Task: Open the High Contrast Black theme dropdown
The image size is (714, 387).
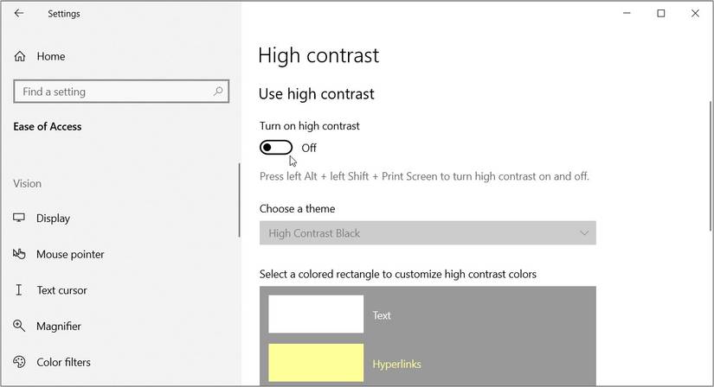Action: tap(428, 233)
